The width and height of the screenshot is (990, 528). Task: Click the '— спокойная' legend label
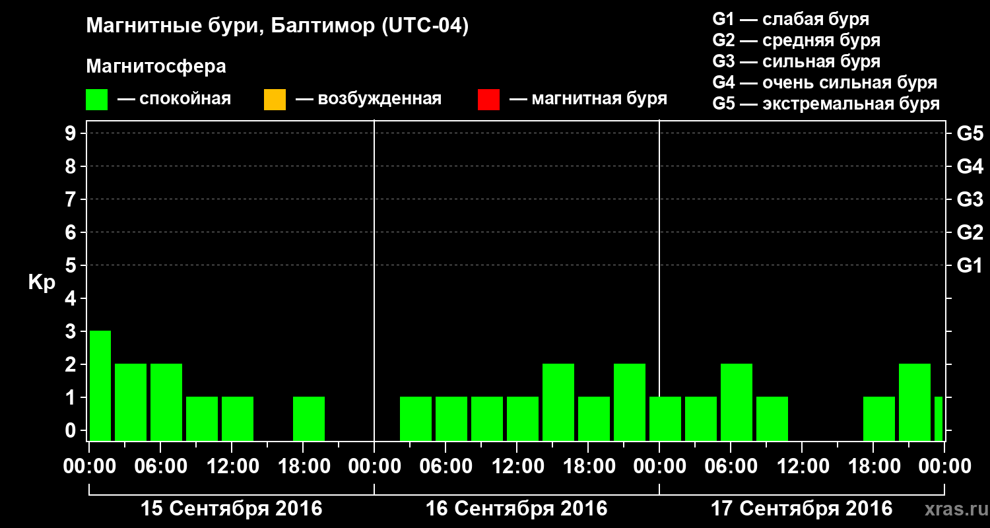point(174,100)
